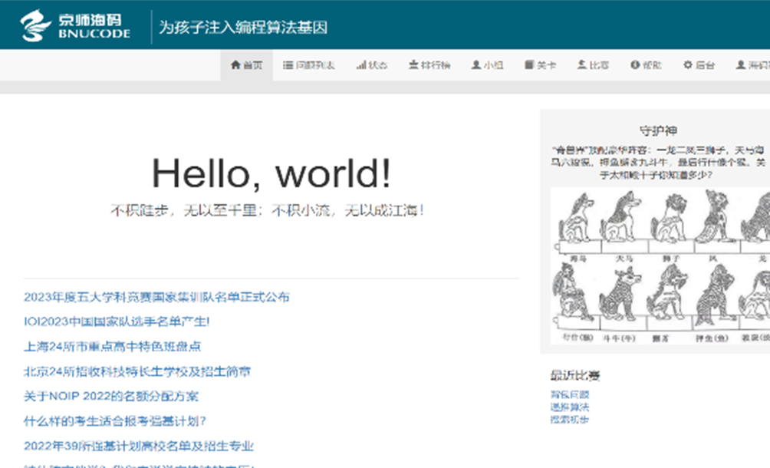
Task: Click the home icon beside 首页
Action: tap(235, 64)
